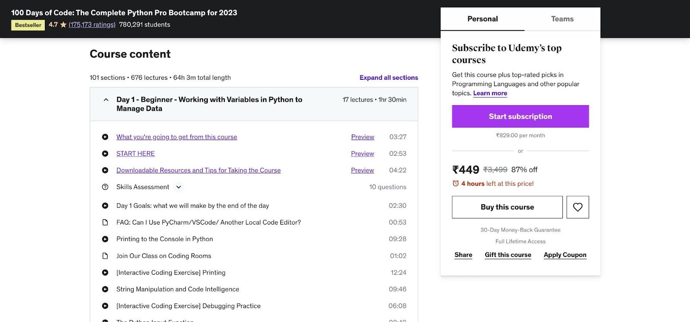Add course to wishlist with heart icon
This screenshot has height=322, width=690.
[577, 207]
